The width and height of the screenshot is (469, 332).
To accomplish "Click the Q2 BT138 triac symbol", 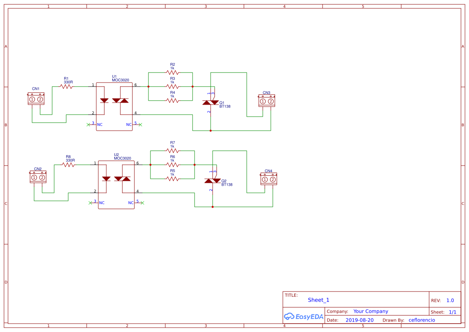I will 211,180.
